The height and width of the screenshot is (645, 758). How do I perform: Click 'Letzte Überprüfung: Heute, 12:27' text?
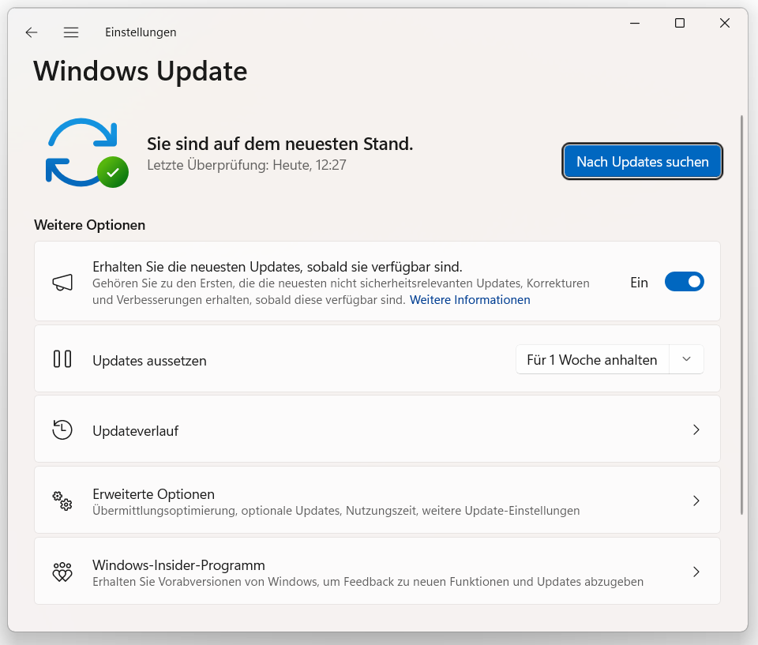(246, 165)
